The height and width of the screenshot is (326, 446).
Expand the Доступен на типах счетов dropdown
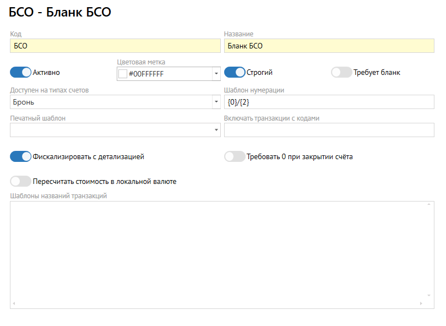[216, 102]
